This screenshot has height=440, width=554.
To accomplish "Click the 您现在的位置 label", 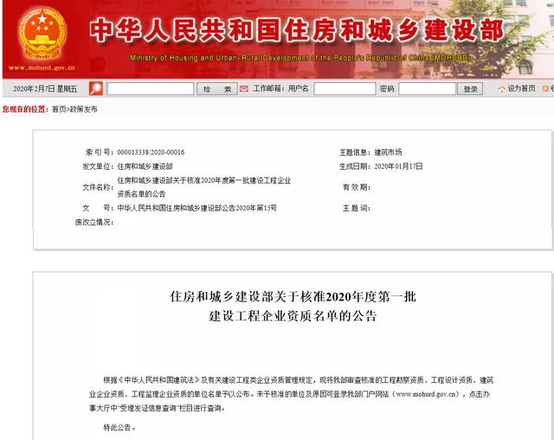I will pos(25,109).
